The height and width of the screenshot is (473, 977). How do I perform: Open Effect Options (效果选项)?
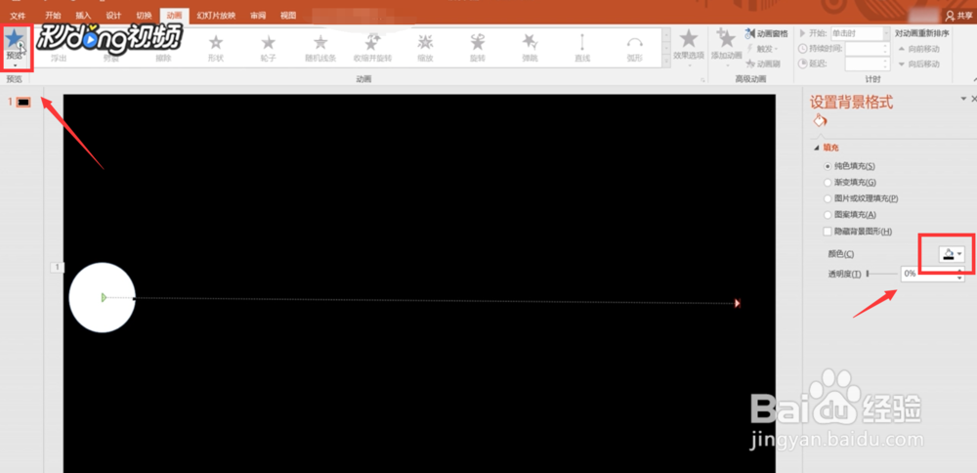pos(689,46)
